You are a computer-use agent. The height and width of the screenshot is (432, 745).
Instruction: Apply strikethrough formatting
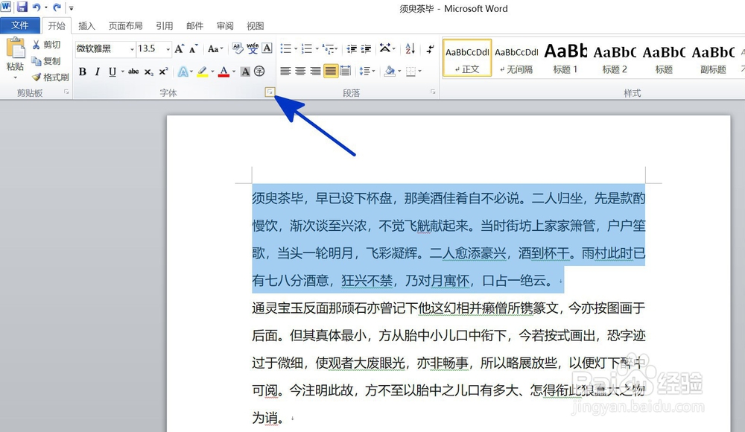(134, 72)
